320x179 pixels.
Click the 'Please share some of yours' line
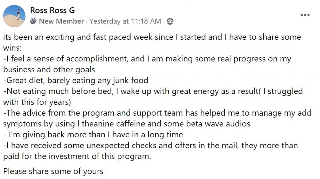[53, 171]
